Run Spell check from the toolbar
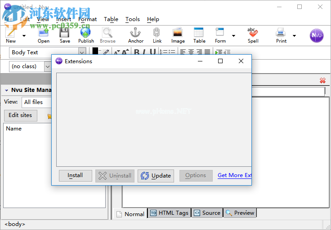 pyautogui.click(x=253, y=35)
